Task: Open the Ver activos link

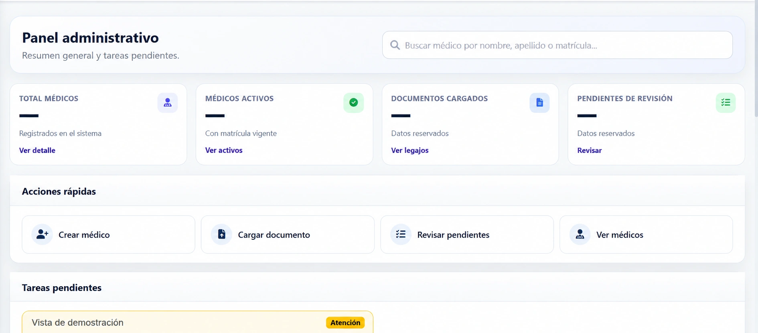Action: click(x=224, y=150)
